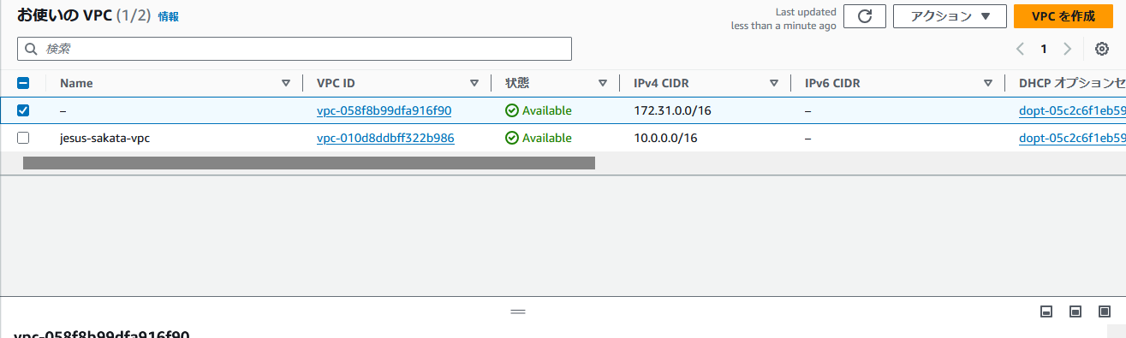Click the jesus-sakata-vpc name cell
Viewport: 1126px width, 338px height.
point(105,138)
